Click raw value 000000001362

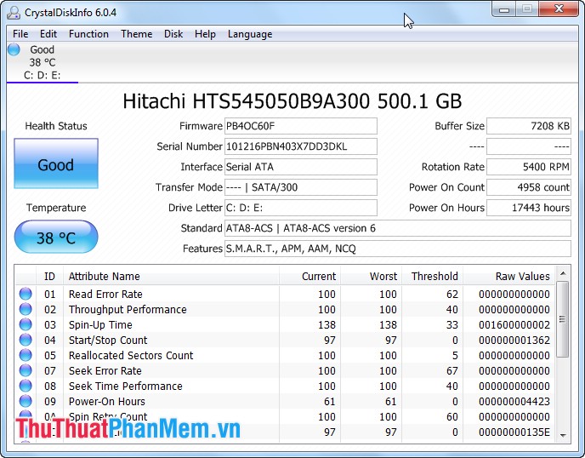tap(514, 341)
